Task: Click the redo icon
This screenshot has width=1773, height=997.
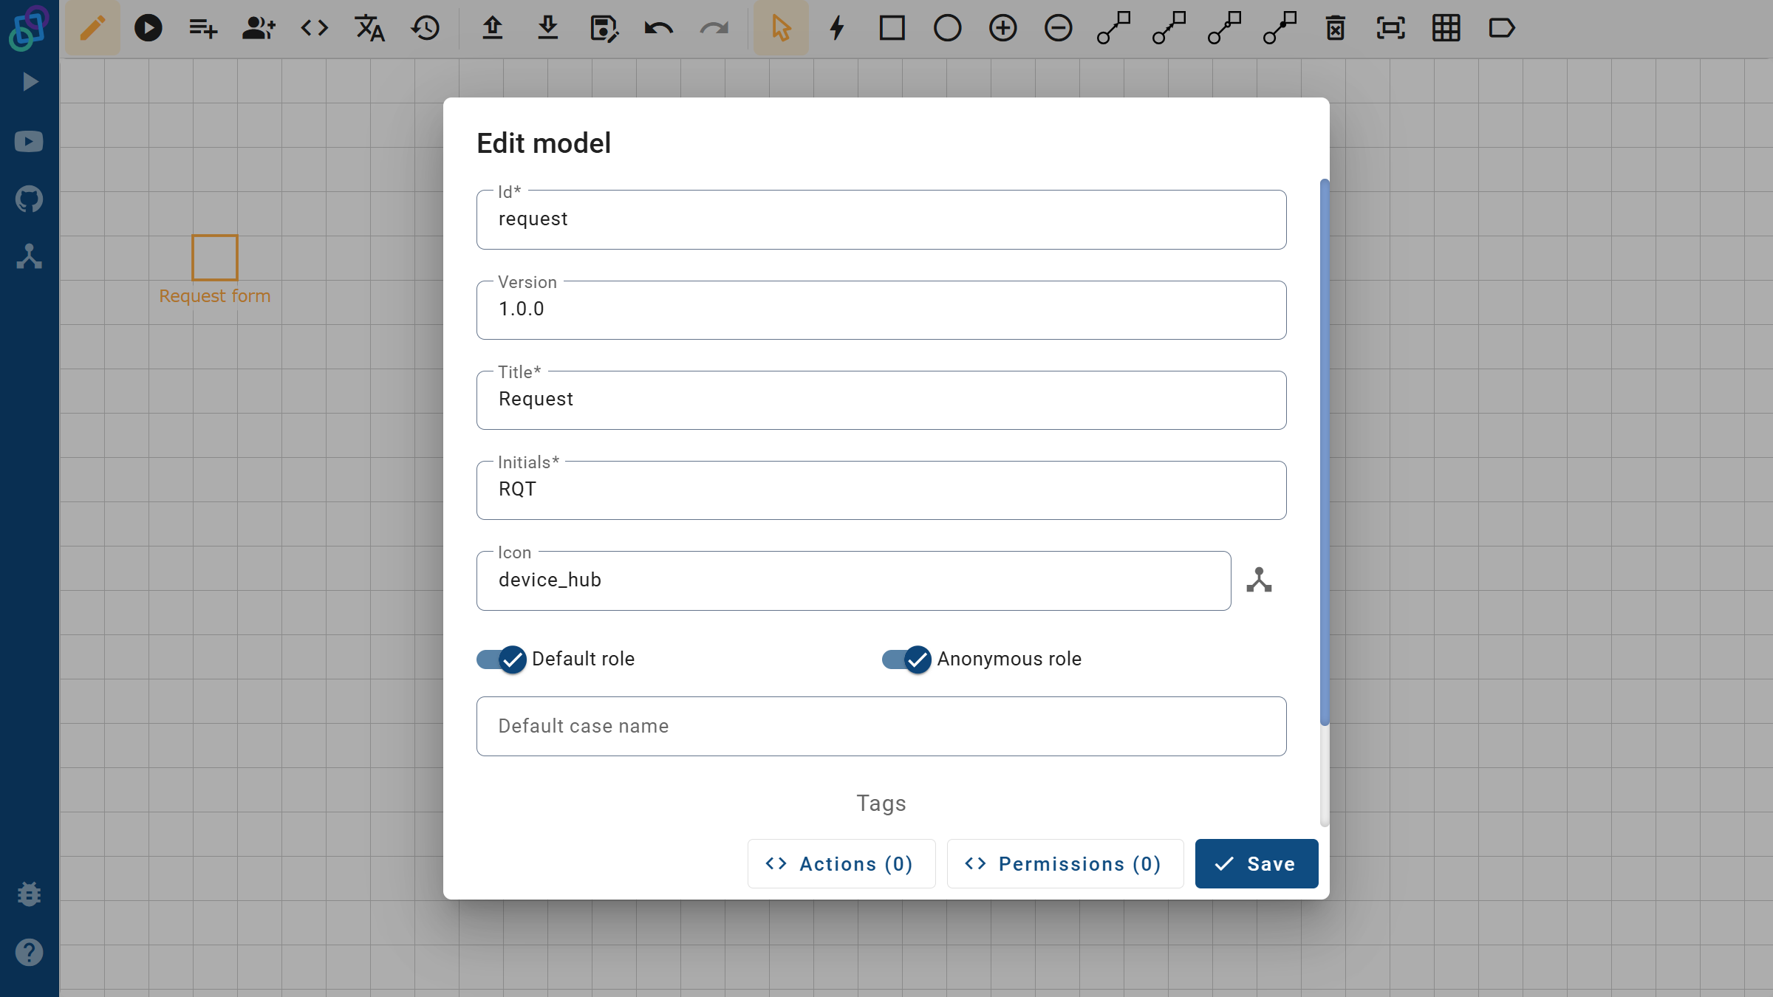Action: [714, 28]
